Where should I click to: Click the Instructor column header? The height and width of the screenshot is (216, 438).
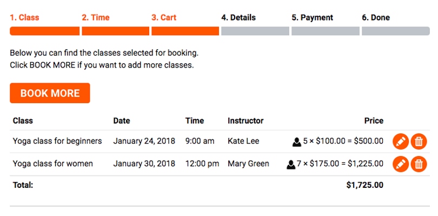245,120
